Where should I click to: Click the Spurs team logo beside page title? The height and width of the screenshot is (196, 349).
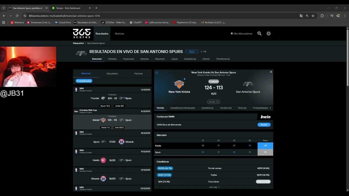click(x=81, y=53)
